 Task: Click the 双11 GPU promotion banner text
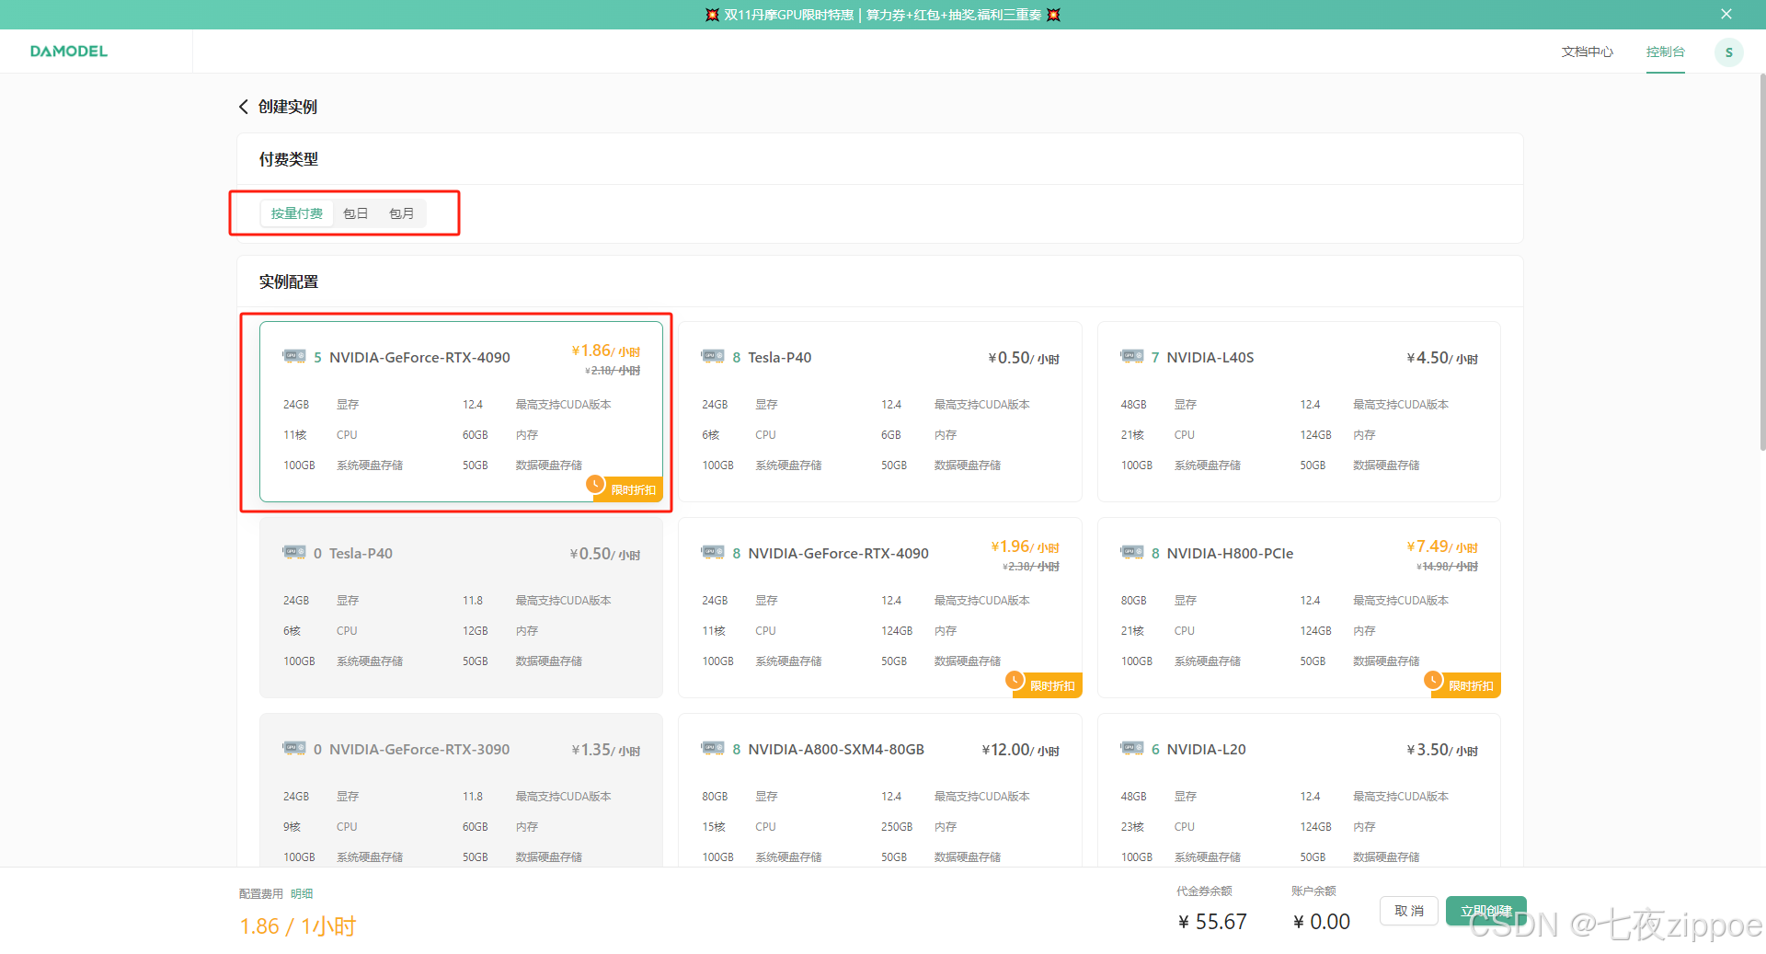pyautogui.click(x=883, y=15)
